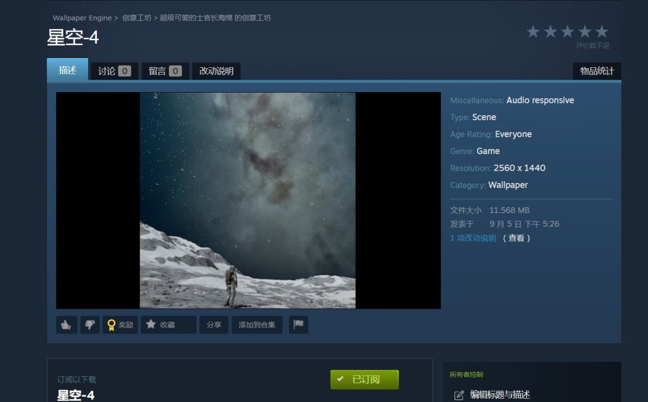Viewport: 648px width, 402px height.
Task: Click the 1 项改动说明 link
Action: [x=473, y=238]
